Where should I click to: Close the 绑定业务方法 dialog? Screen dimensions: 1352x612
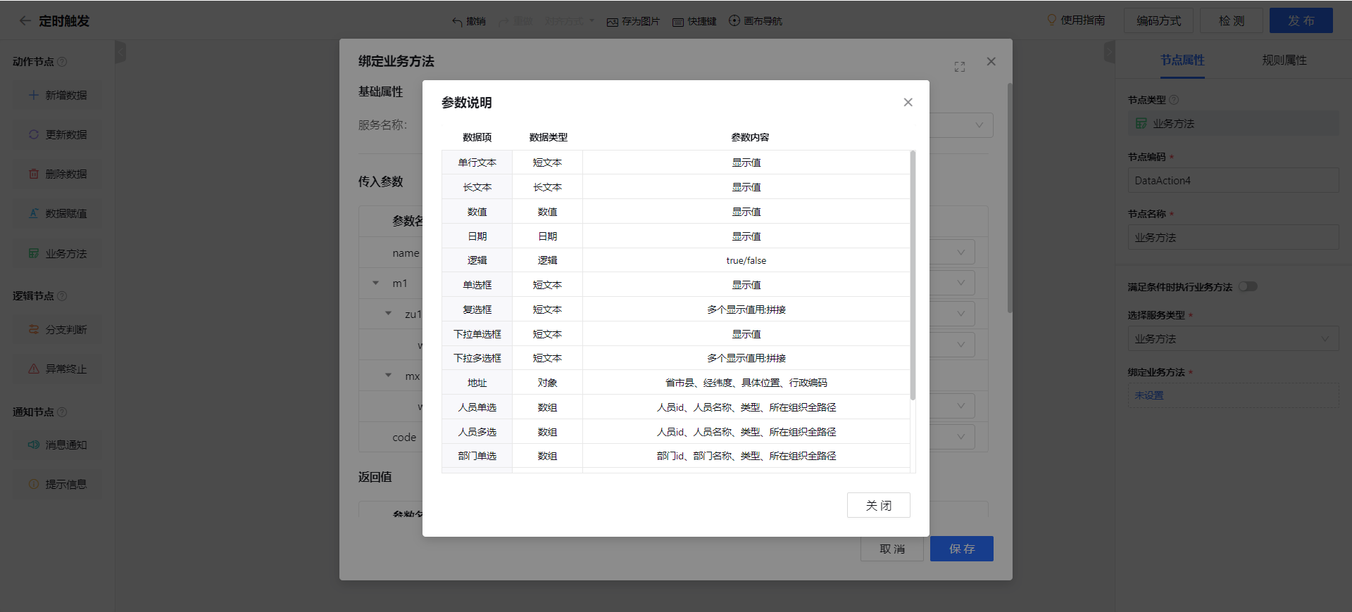coord(991,61)
